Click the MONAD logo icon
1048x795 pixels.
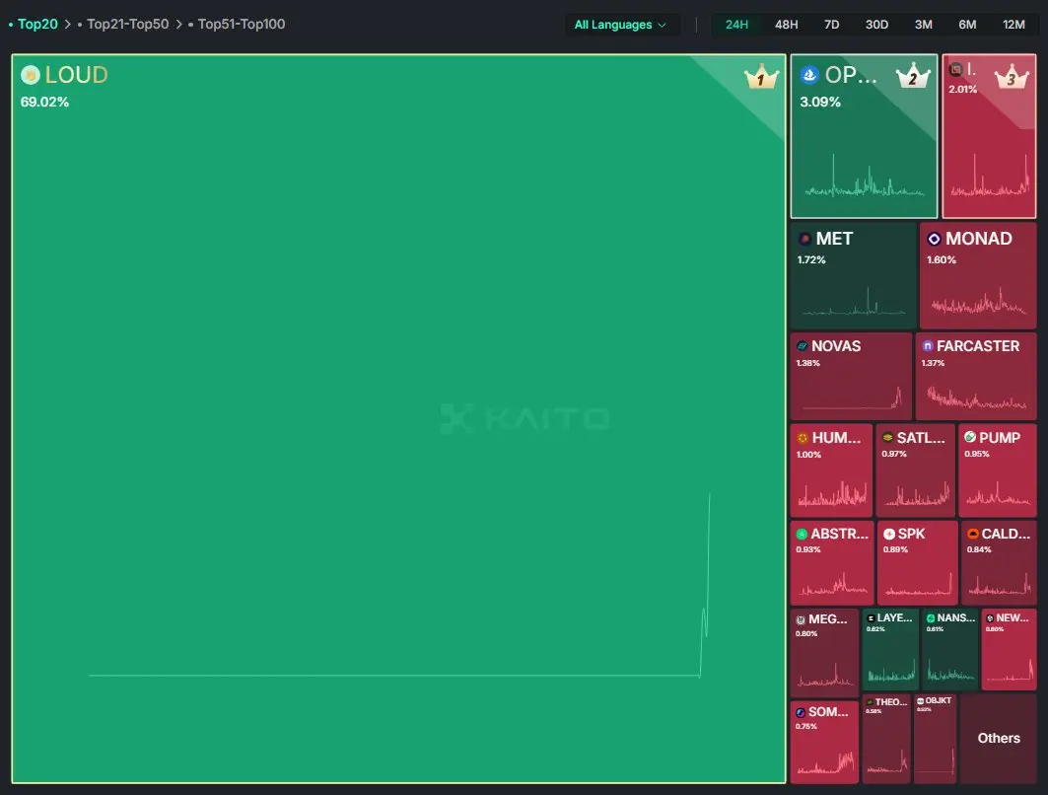pos(935,239)
